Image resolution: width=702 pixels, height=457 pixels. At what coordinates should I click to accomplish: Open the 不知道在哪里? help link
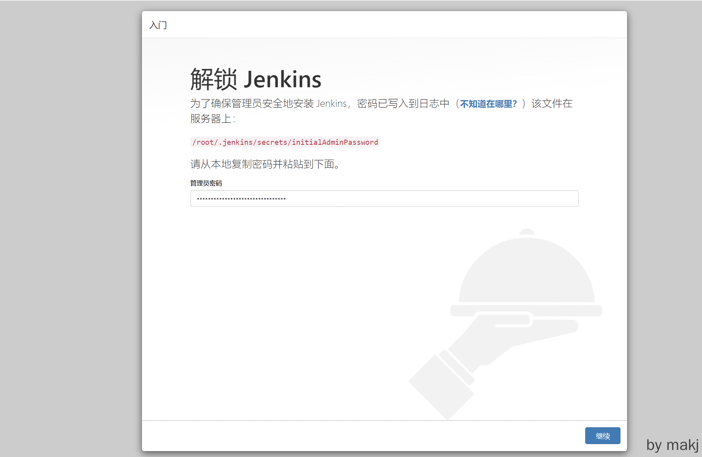click(488, 104)
